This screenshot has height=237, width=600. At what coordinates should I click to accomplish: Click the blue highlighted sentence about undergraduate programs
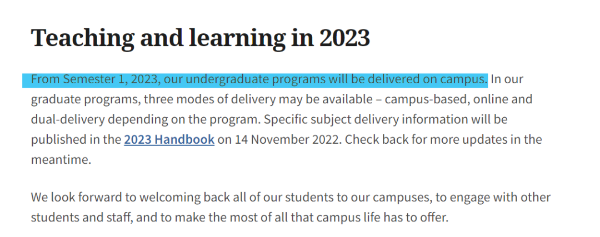(x=259, y=79)
